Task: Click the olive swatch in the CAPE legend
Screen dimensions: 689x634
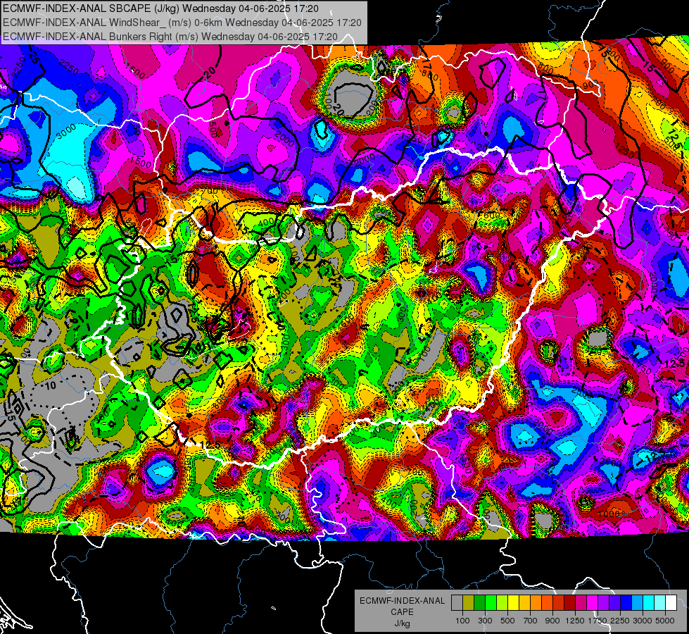Action: [469, 603]
